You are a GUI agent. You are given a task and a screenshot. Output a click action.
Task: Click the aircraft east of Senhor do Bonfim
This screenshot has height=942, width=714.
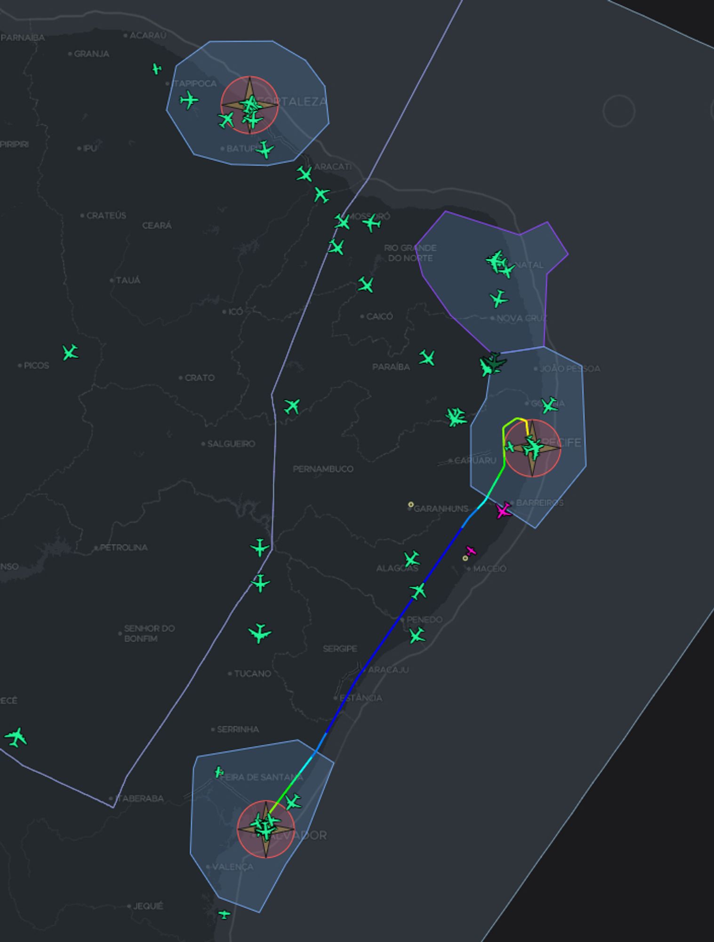pyautogui.click(x=259, y=633)
